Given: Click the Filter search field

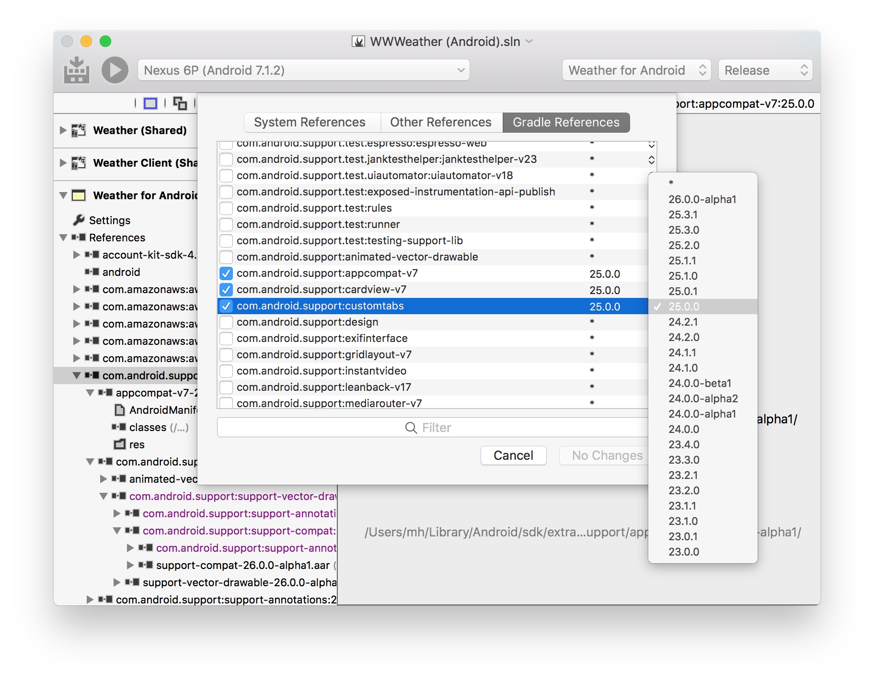Looking at the screenshot, I should (x=431, y=428).
